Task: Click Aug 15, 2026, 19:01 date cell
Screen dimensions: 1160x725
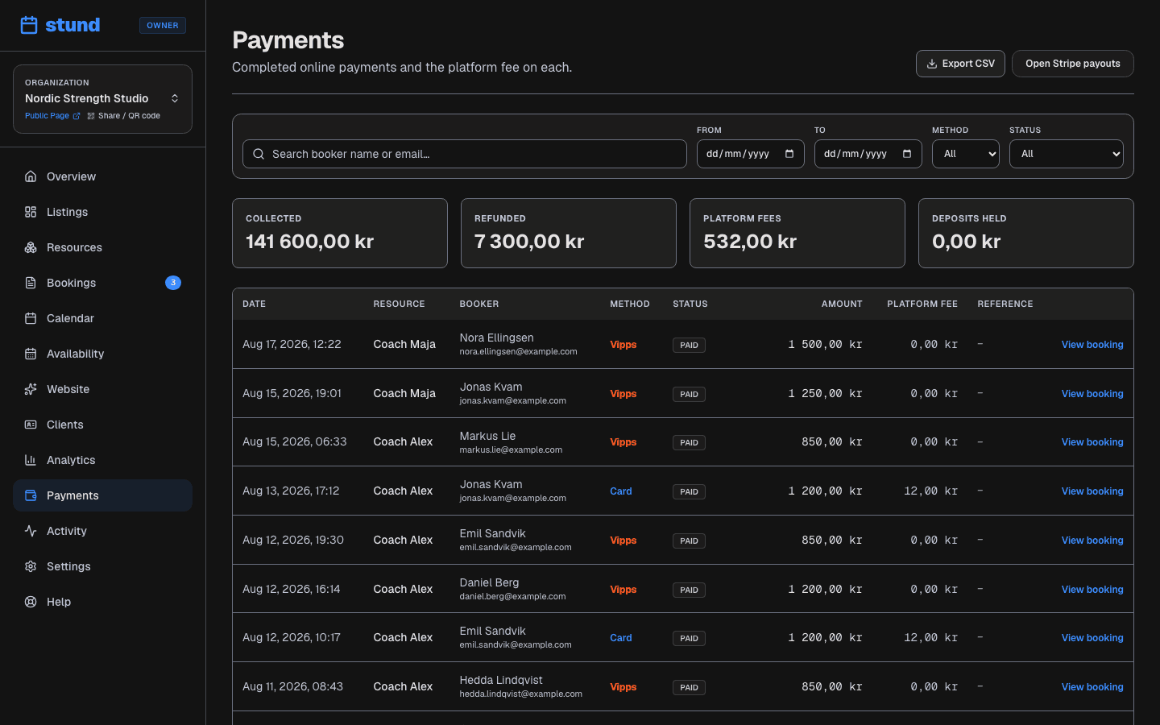Action: [x=292, y=393]
